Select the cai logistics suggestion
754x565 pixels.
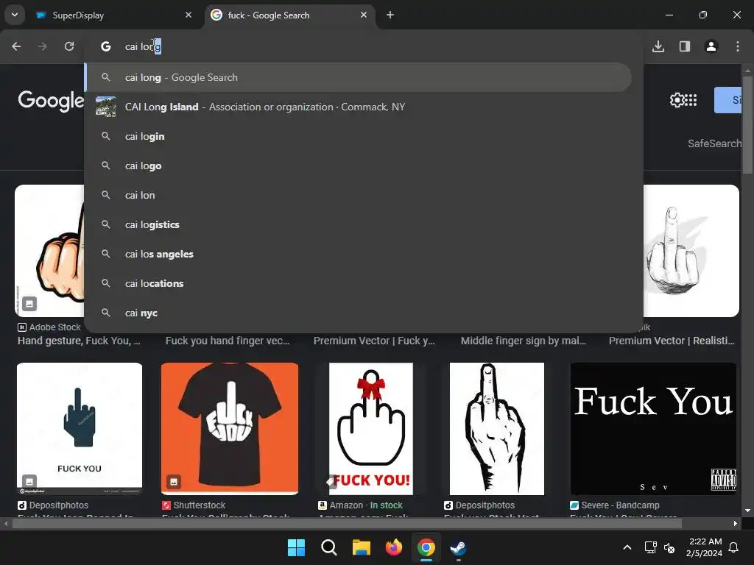point(359,224)
